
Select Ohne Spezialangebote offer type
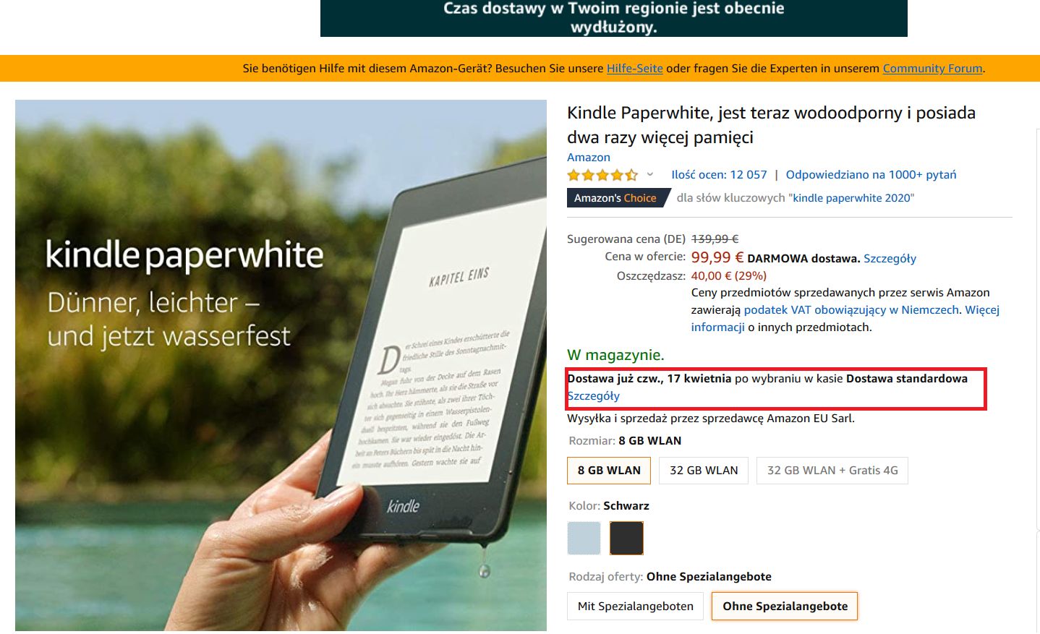[785, 607]
